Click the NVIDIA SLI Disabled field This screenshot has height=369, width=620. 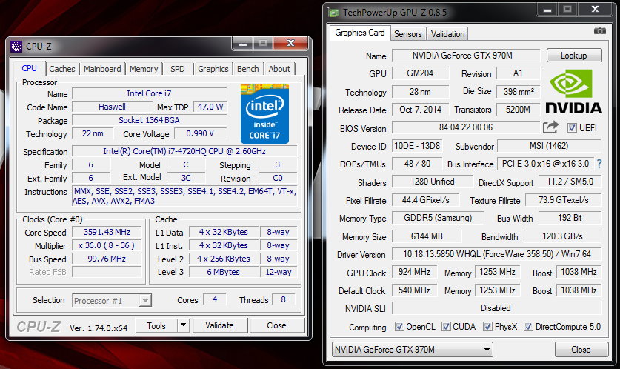click(x=496, y=308)
